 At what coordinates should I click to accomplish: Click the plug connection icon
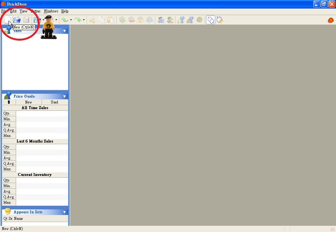[220, 20]
